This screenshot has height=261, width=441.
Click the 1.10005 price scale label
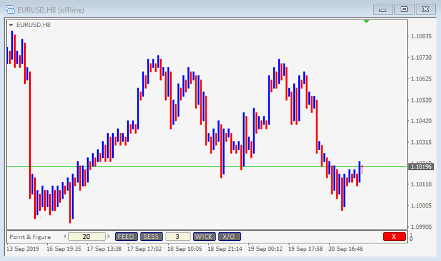(x=421, y=206)
